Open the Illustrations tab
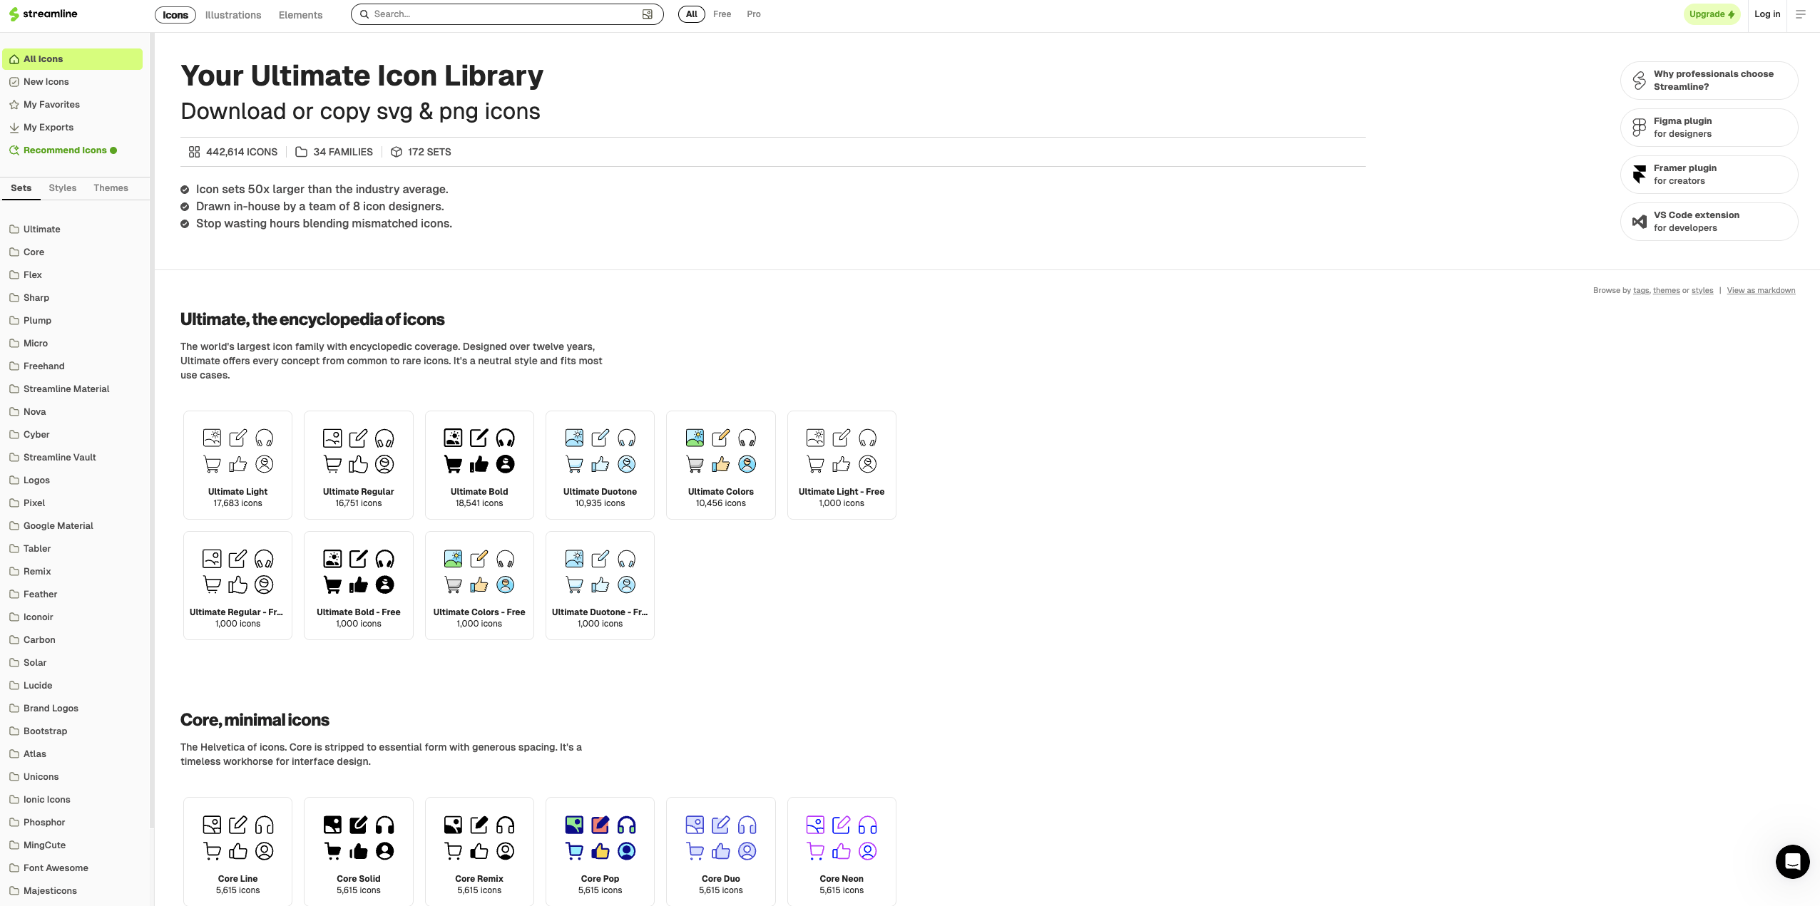The image size is (1820, 906). pos(233,15)
